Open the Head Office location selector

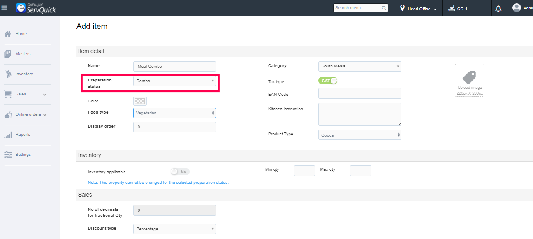point(418,9)
